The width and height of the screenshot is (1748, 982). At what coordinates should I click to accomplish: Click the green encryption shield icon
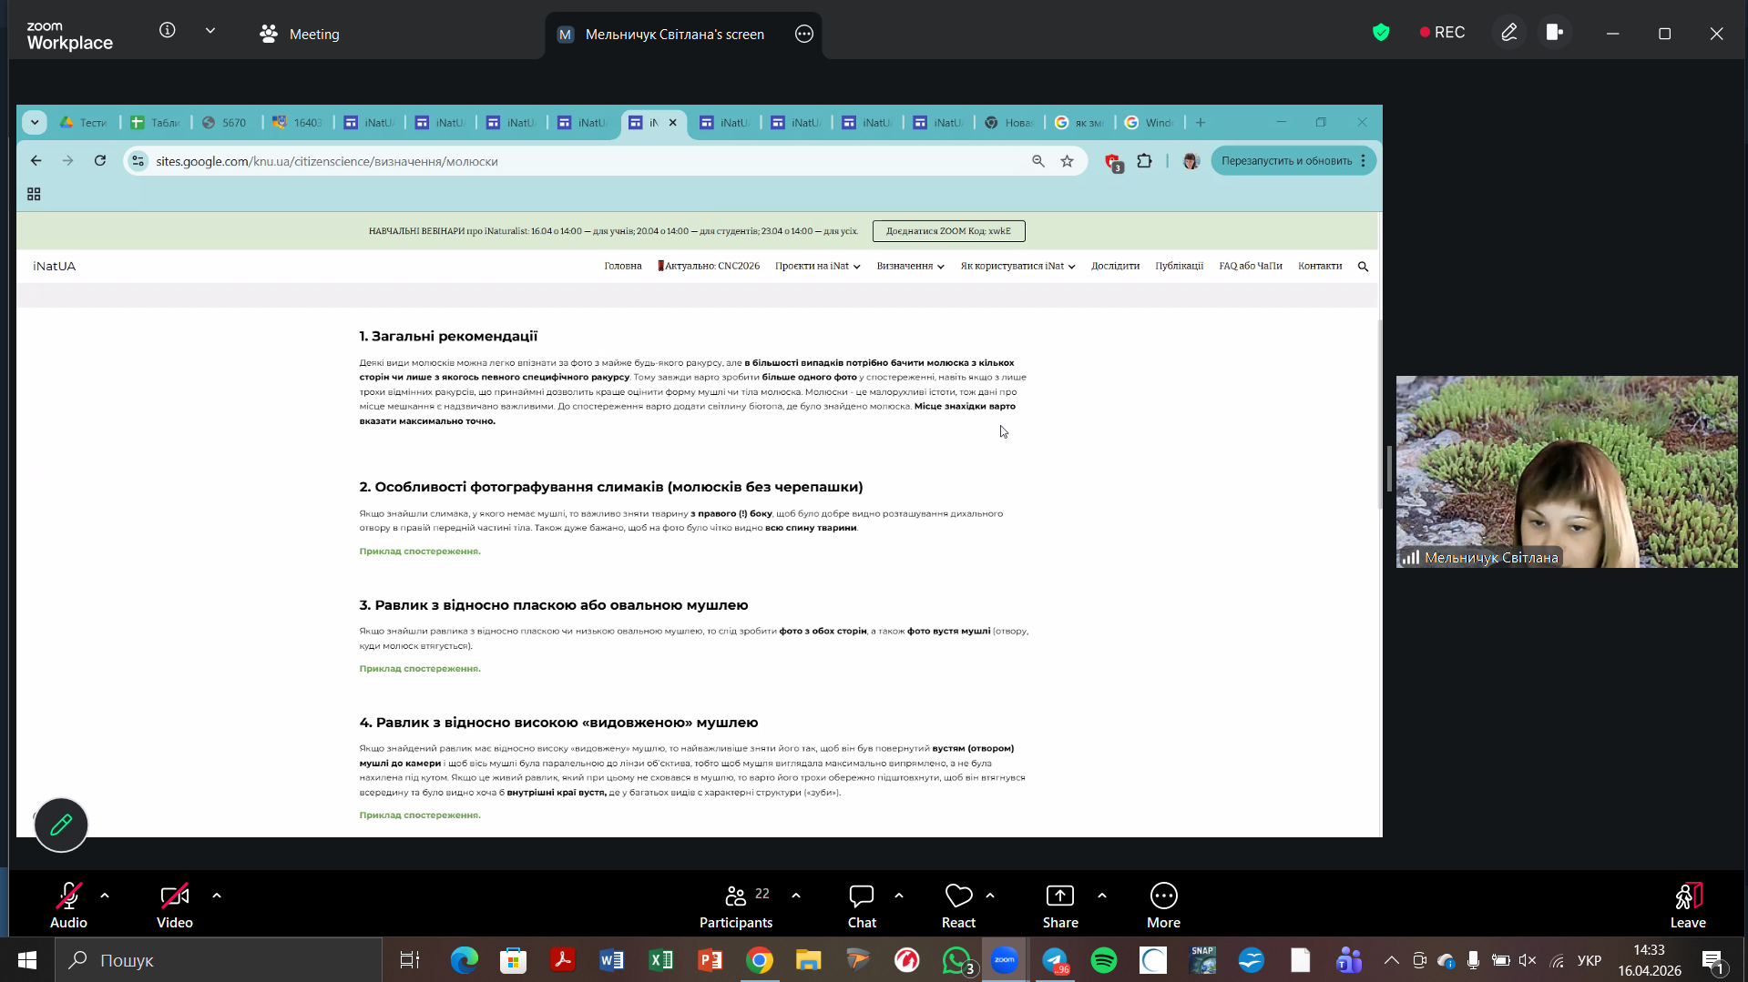(1381, 33)
